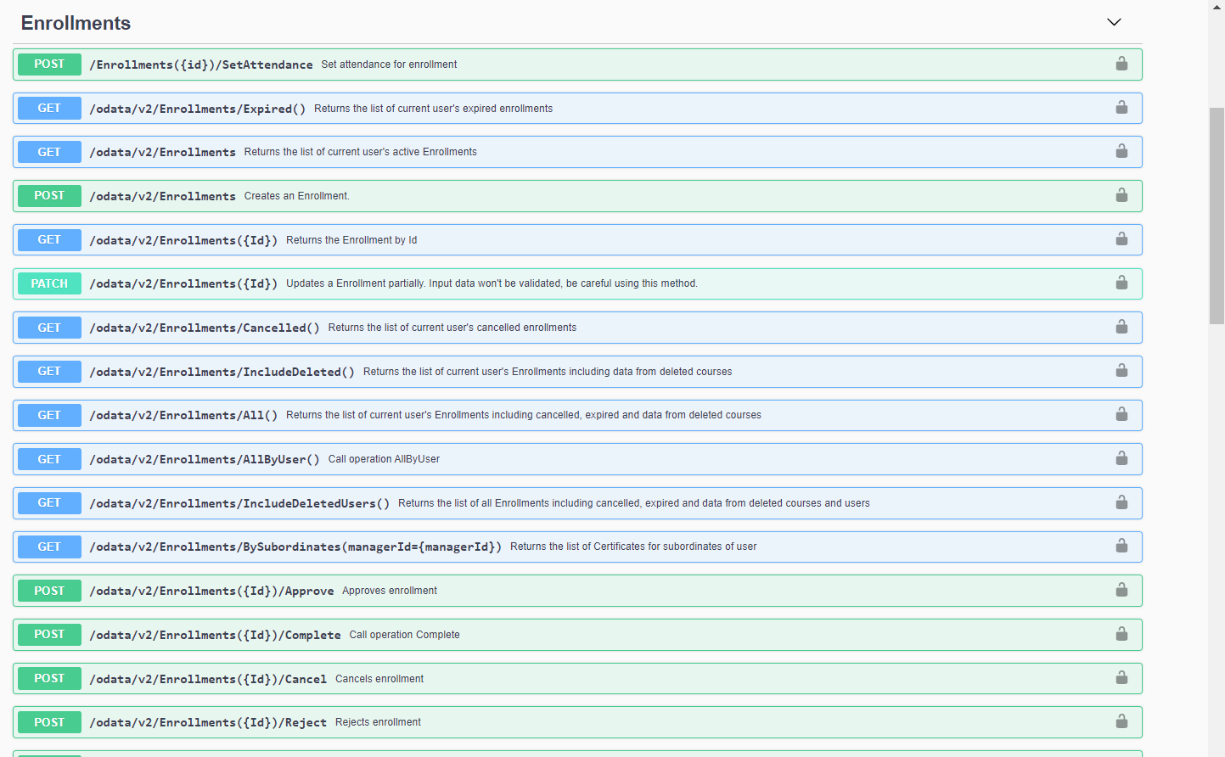
Task: Click the lock icon on the Creates an Enrollment row
Action: coord(1121,195)
